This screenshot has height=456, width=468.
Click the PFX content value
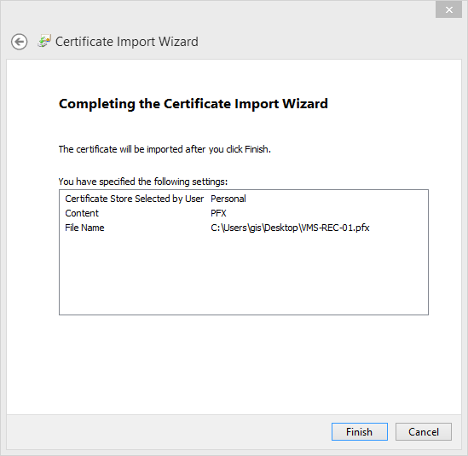[218, 213]
